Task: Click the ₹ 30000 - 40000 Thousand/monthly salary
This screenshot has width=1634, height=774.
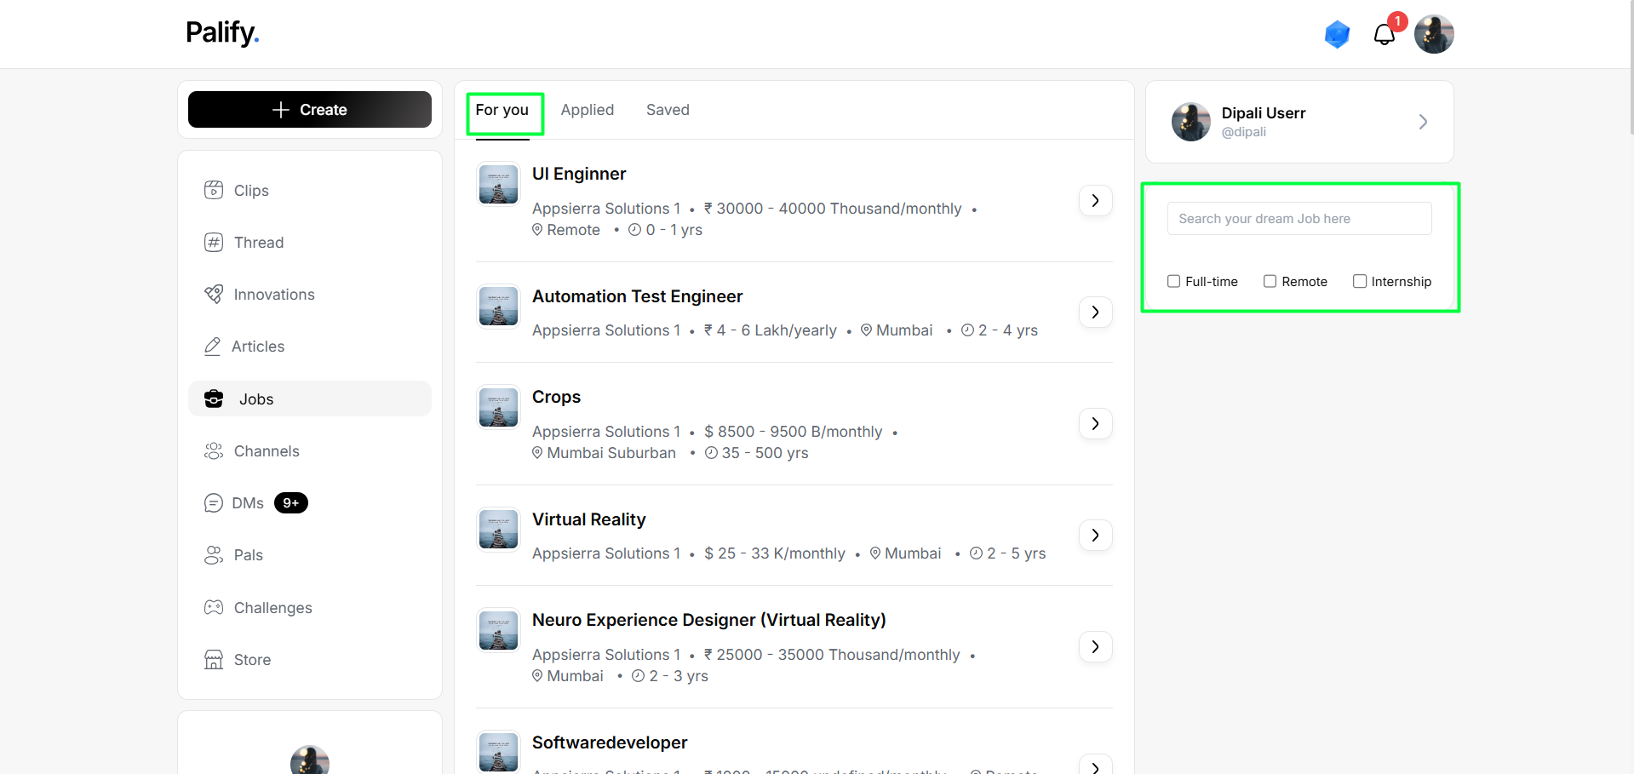Action: (833, 209)
